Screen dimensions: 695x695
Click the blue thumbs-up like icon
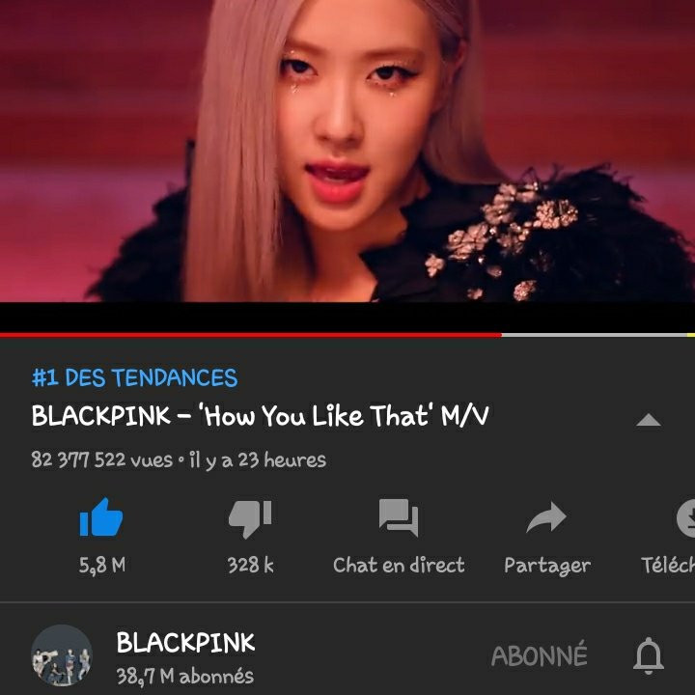click(101, 517)
